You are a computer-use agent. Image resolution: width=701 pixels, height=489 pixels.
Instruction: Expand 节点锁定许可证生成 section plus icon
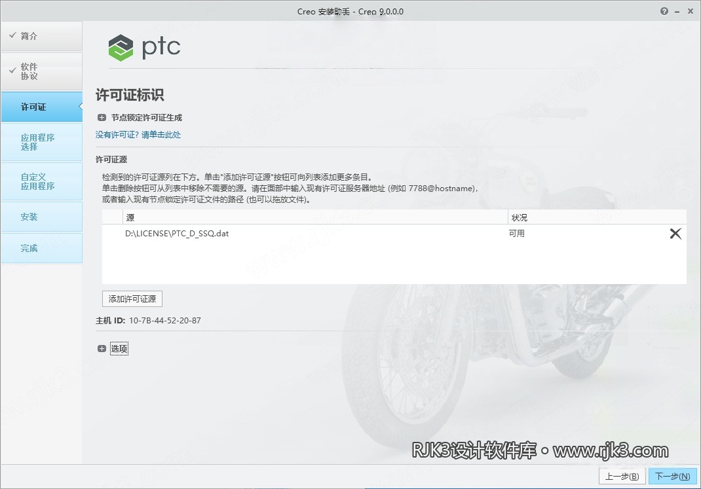(102, 118)
